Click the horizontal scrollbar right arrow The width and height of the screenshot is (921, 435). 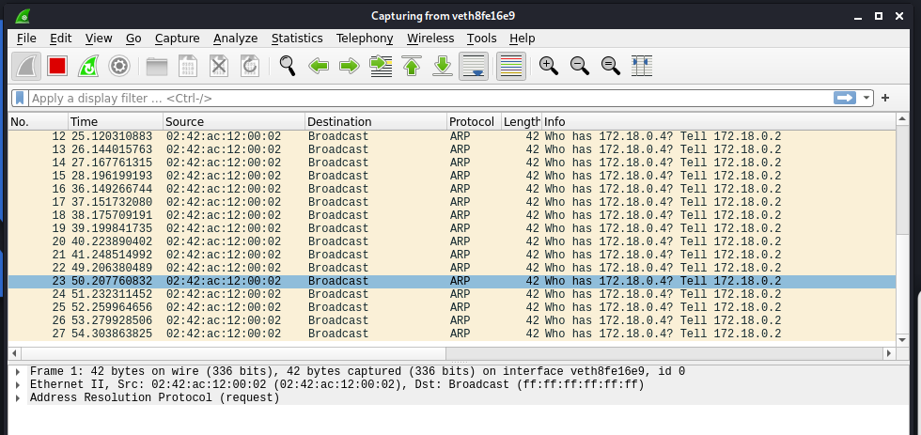tap(889, 353)
